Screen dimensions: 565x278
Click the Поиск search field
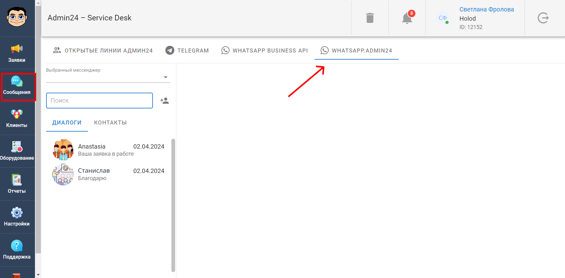click(99, 100)
